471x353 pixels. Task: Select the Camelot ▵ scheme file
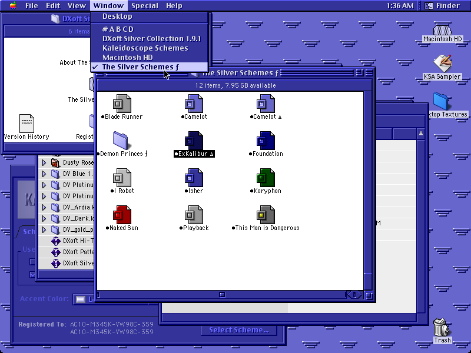[266, 104]
